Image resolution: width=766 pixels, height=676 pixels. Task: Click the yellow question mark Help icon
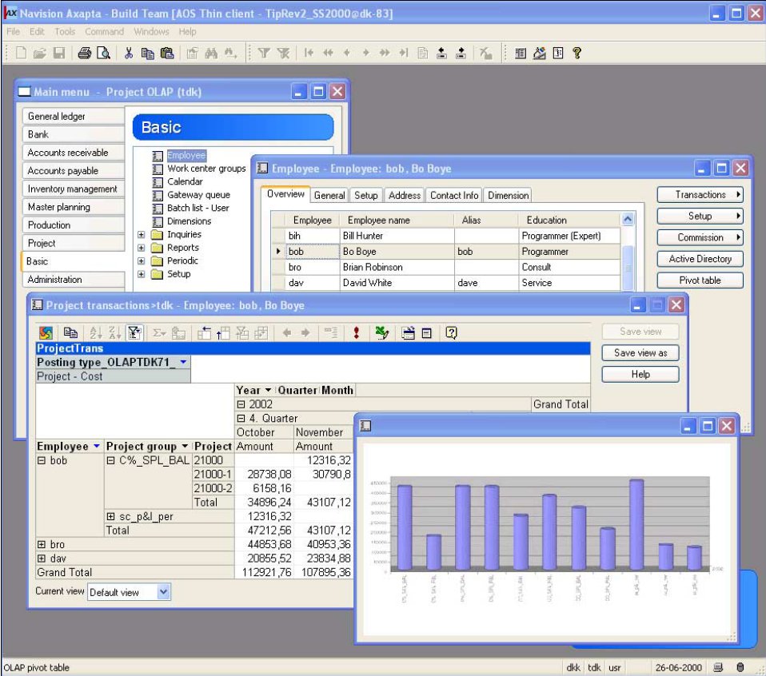tap(577, 53)
